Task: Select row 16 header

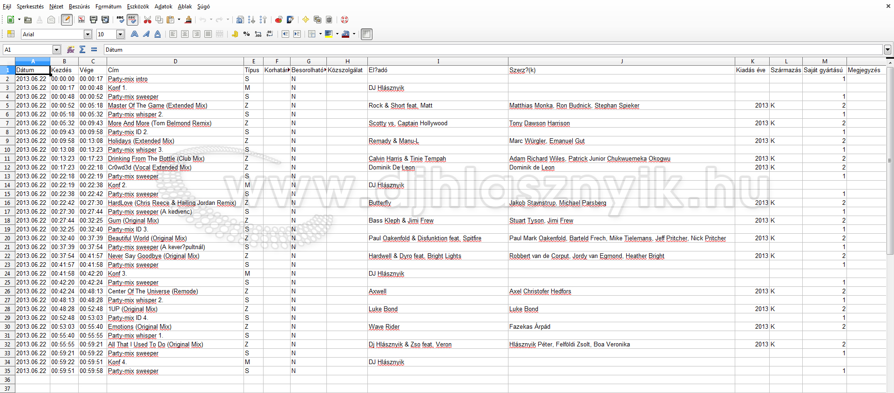Action: (7, 203)
